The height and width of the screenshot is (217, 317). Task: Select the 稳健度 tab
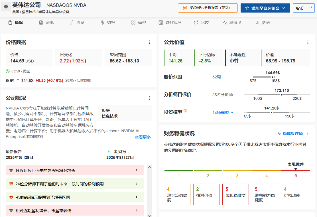[232, 23]
